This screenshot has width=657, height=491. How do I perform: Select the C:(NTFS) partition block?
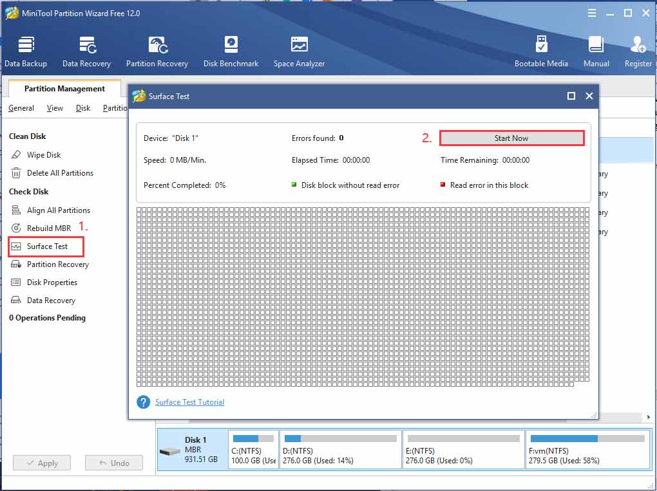click(x=254, y=450)
